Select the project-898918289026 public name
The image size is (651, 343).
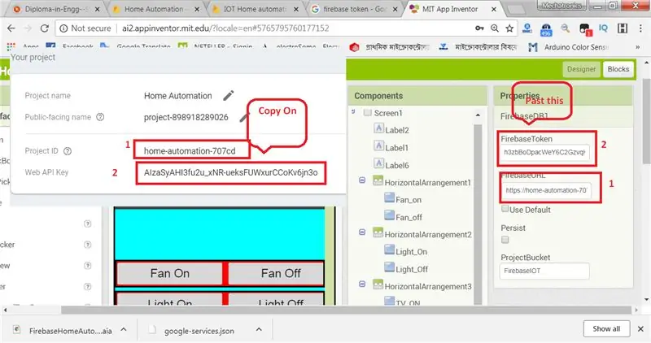[186, 117]
